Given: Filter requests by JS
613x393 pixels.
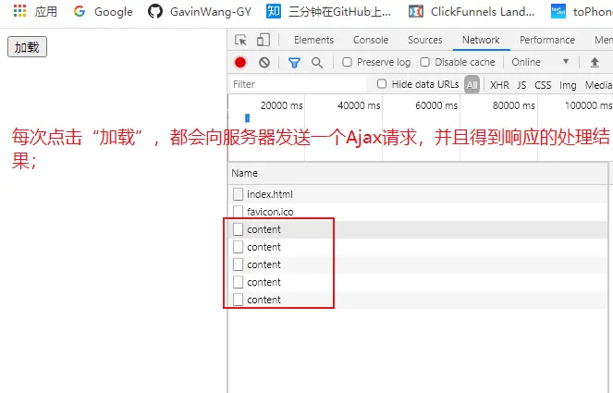Looking at the screenshot, I should point(521,85).
